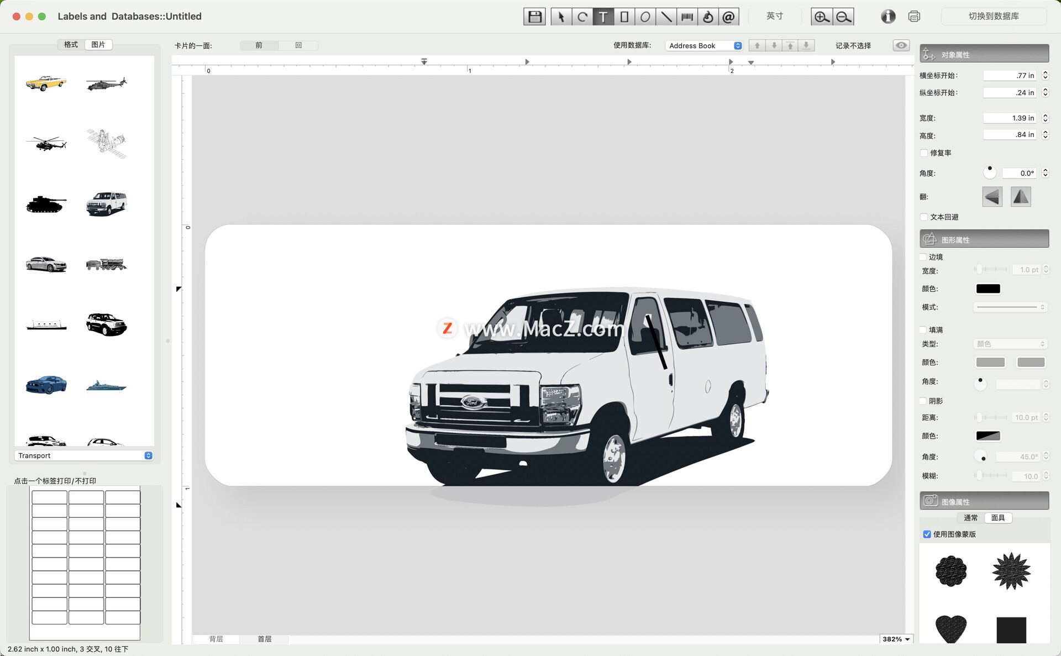Choose the blue sports car clipart
This screenshot has width=1061, height=656.
pos(46,385)
